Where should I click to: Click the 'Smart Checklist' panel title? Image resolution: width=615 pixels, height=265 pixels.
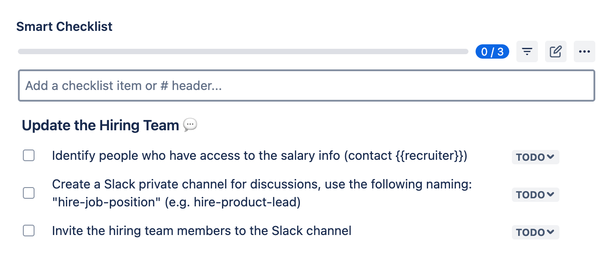tap(64, 26)
